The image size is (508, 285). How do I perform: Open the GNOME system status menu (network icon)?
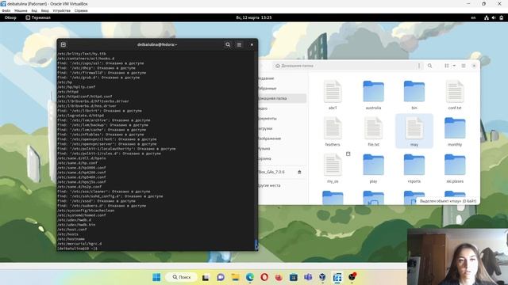click(487, 17)
